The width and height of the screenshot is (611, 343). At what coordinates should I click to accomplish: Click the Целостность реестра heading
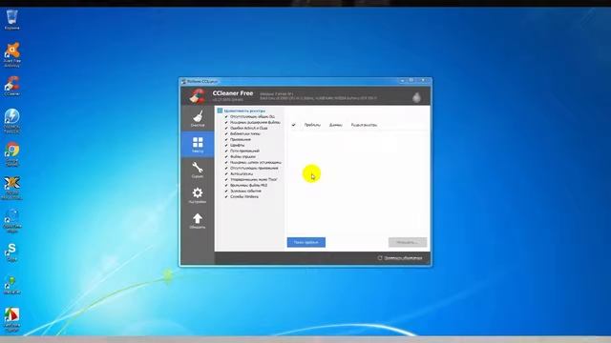tap(244, 111)
